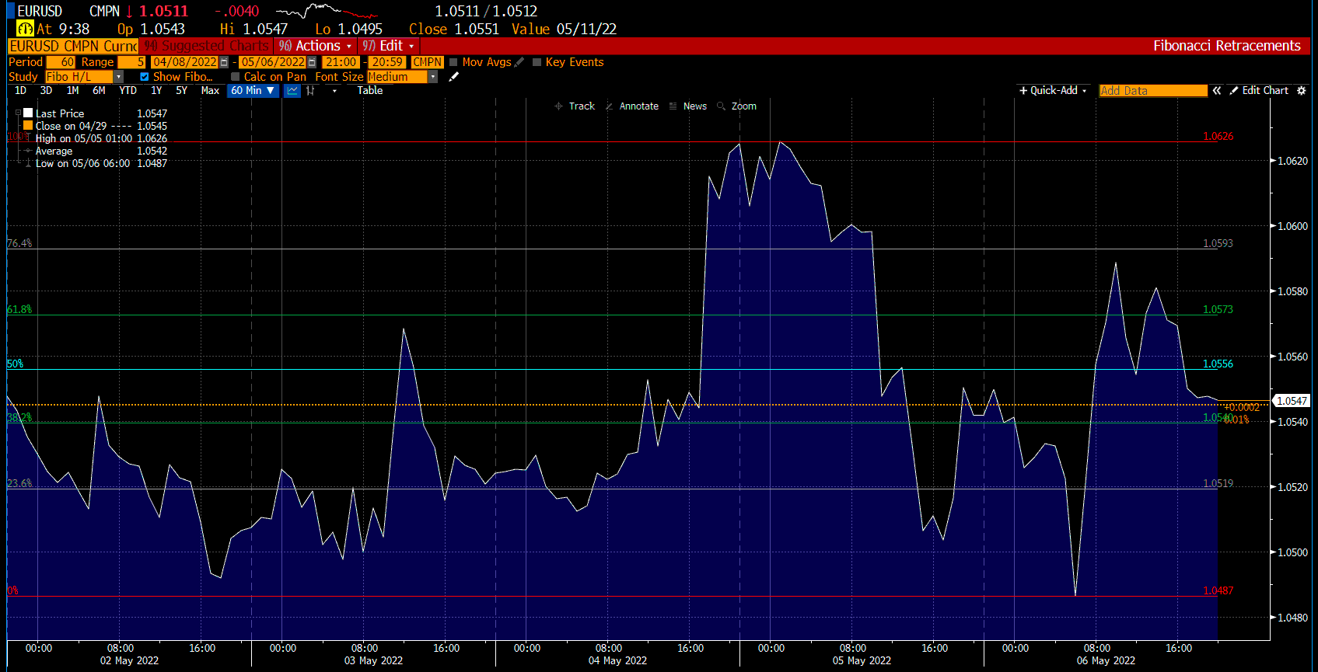Screen dimensions: 1318x672
Task: Switch to Table view
Action: (x=370, y=91)
